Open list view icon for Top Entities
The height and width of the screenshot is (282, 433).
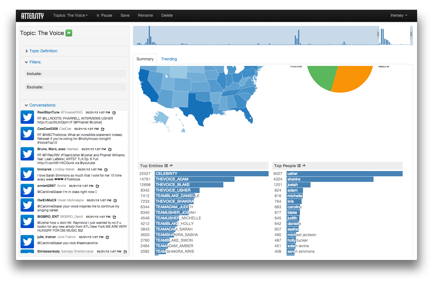166,166
